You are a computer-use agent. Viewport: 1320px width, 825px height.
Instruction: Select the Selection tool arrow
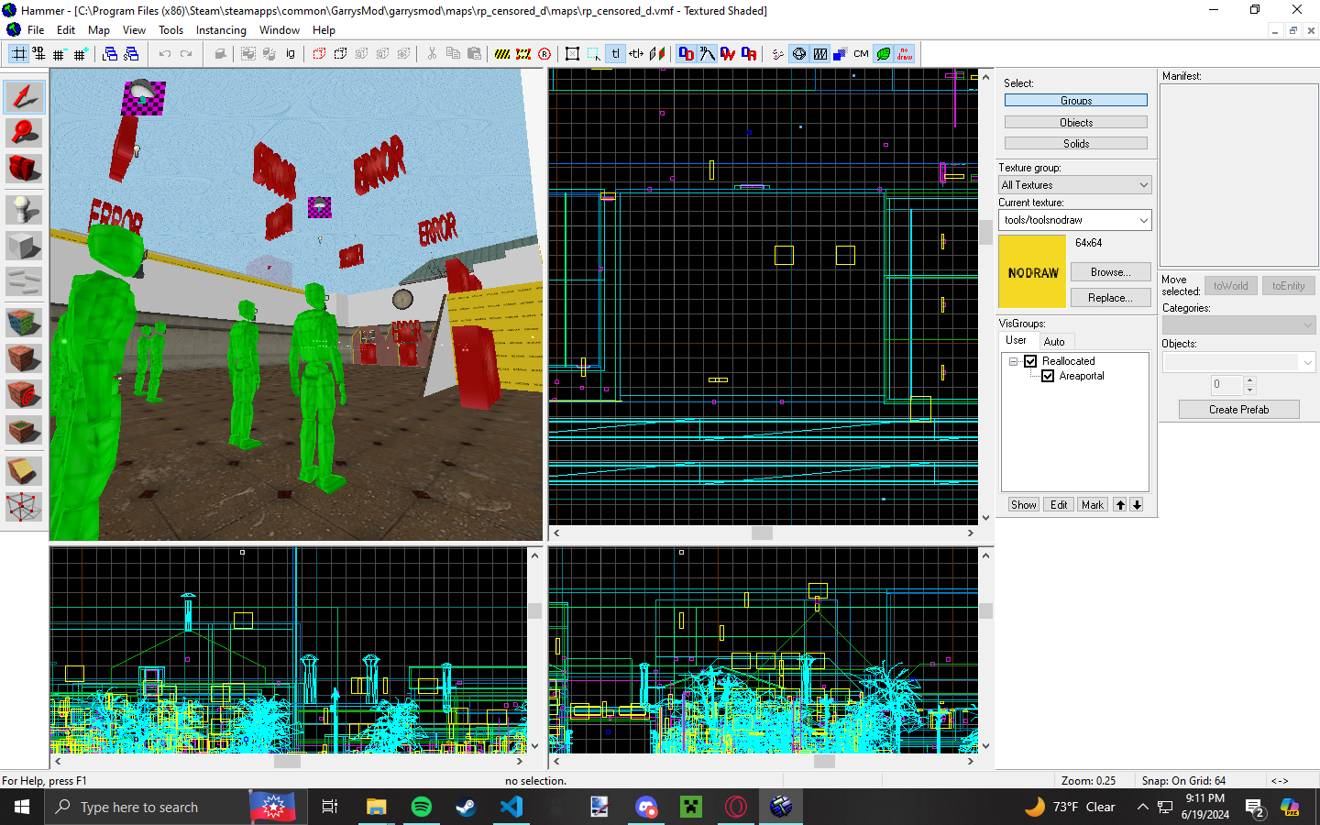(x=24, y=97)
